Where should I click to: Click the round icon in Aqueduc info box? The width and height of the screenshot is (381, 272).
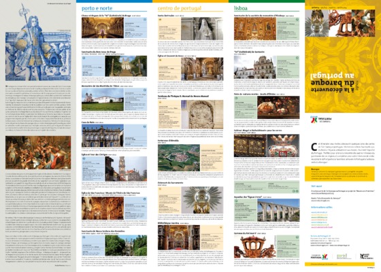tap(236, 201)
